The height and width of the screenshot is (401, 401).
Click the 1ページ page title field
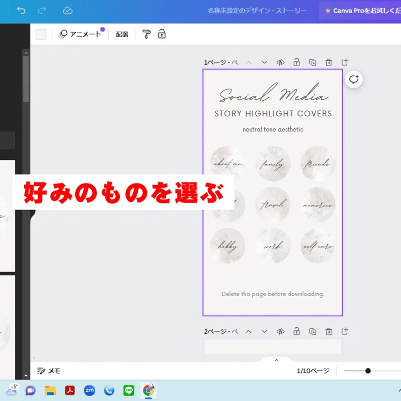[222, 62]
